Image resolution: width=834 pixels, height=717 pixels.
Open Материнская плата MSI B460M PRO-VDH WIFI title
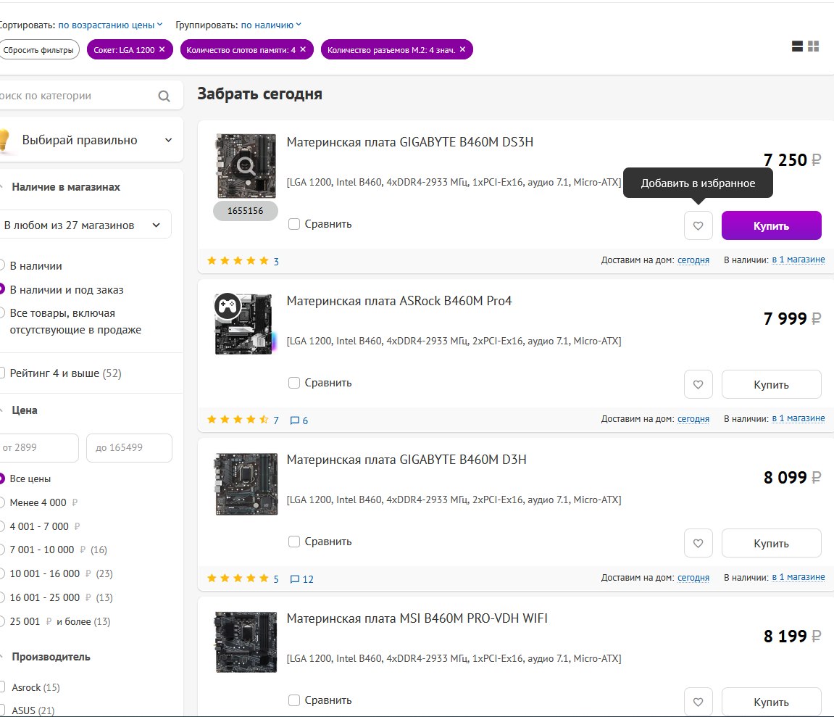tap(417, 618)
